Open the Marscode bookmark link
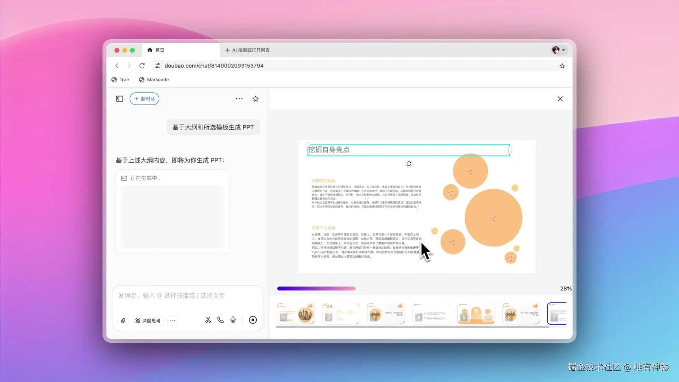 154,80
